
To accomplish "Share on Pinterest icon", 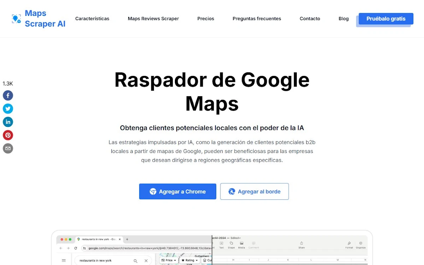I will tap(8, 135).
